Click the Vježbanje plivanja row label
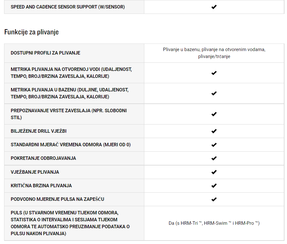This screenshot has width=287, height=244. click(x=35, y=172)
